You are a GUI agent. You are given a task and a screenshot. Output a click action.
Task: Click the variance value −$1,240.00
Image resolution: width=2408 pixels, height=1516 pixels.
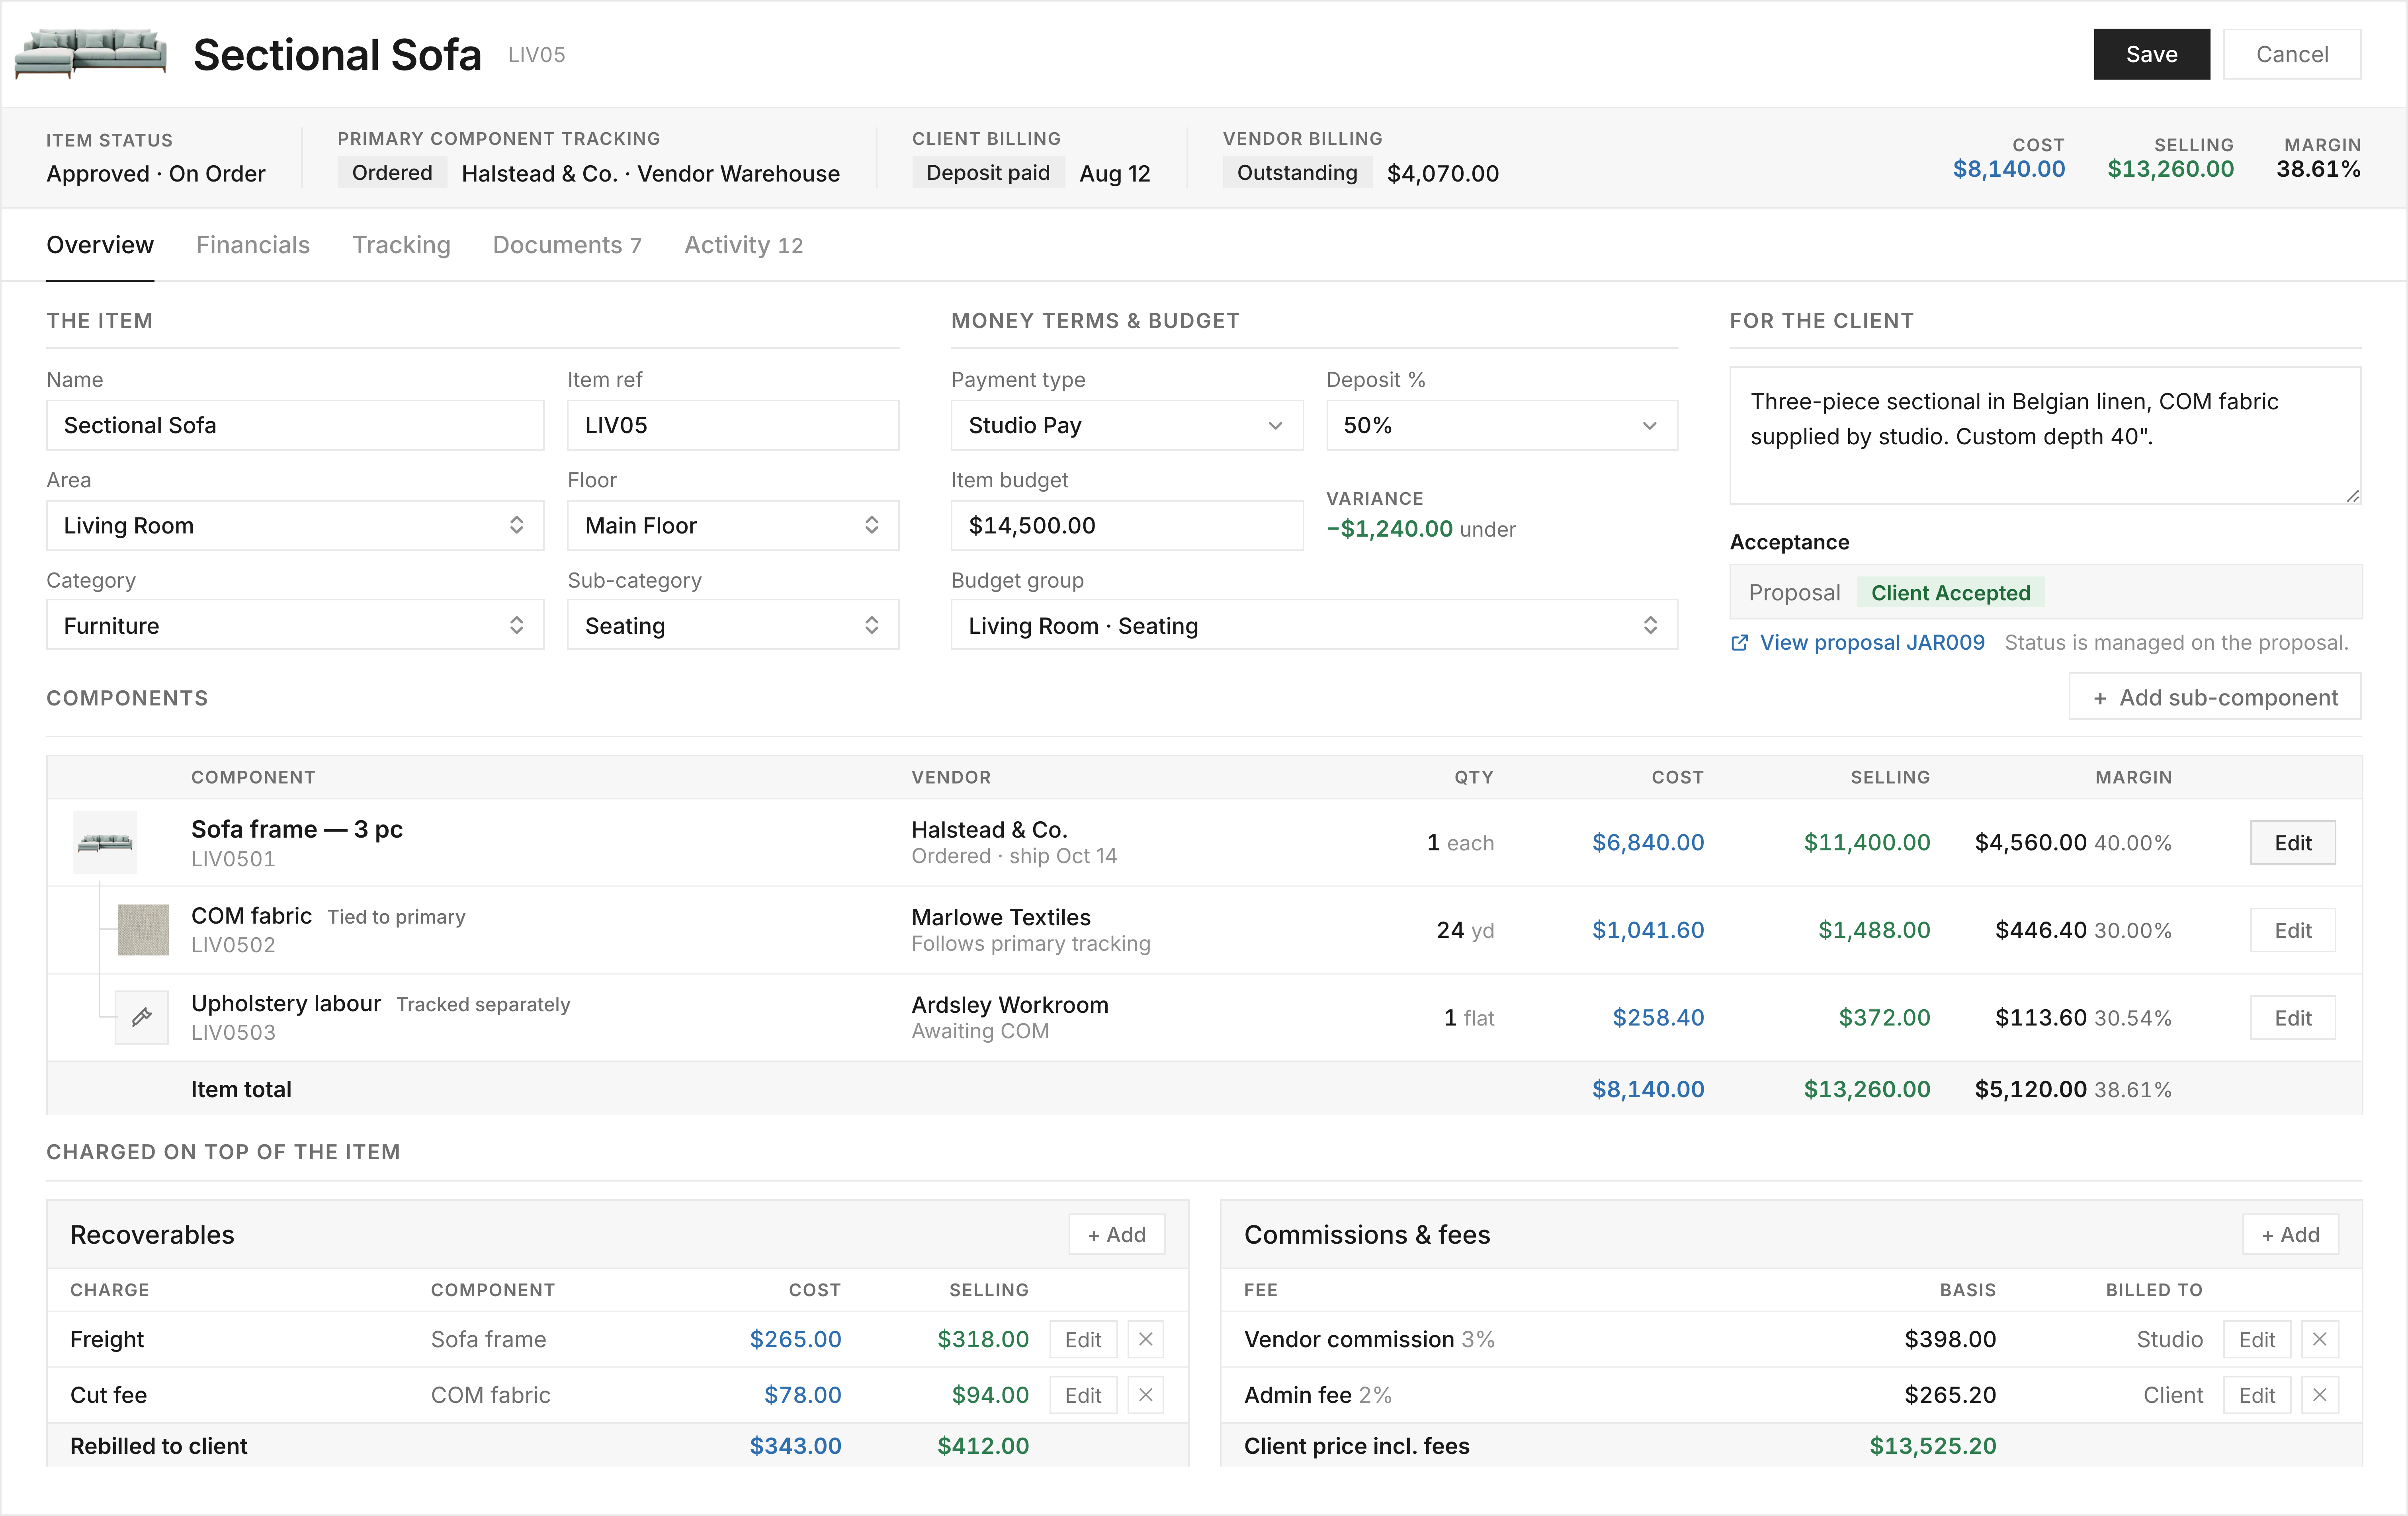1389,529
